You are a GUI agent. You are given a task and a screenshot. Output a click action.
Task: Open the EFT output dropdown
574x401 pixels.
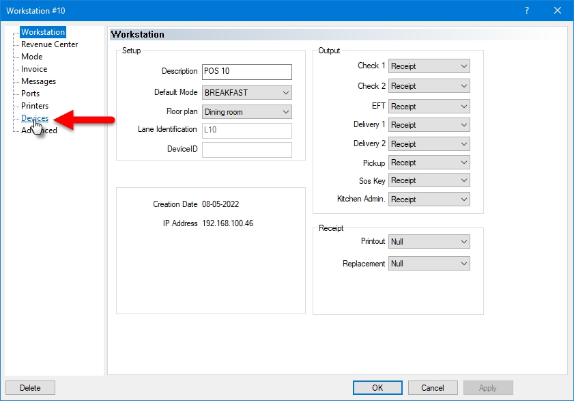[429, 107]
